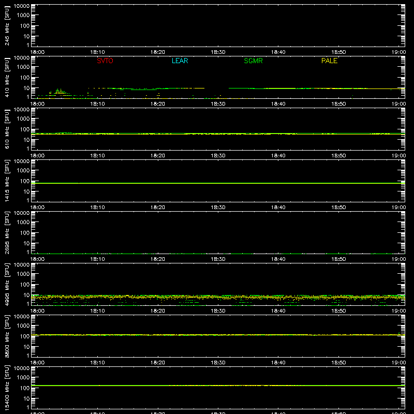Click the cyan LEAR station legend label

pyautogui.click(x=180, y=61)
